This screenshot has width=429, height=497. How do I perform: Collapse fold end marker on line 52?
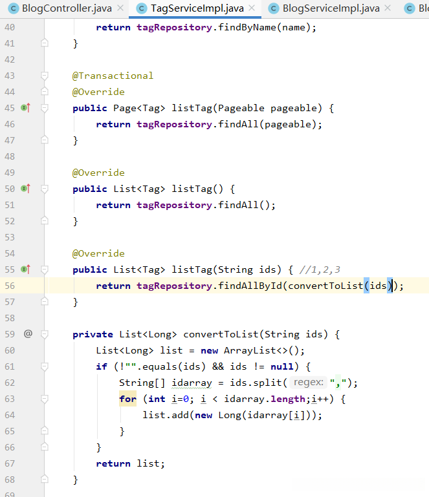45,220
